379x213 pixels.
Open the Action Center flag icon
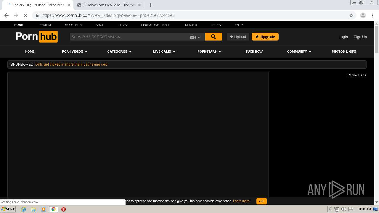[351, 209]
